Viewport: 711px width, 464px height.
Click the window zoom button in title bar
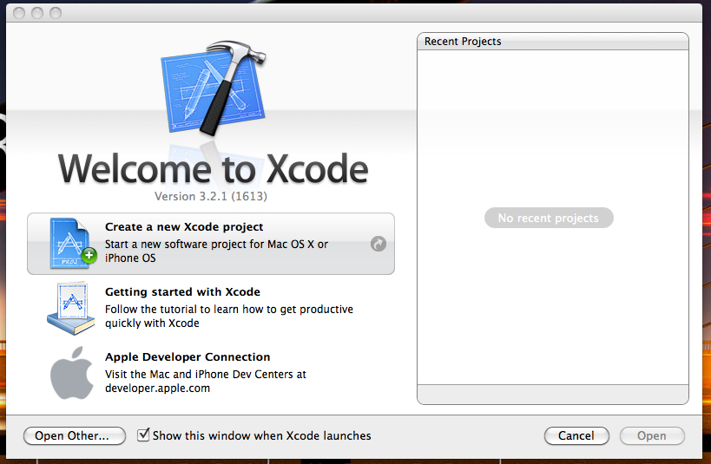pyautogui.click(x=56, y=13)
